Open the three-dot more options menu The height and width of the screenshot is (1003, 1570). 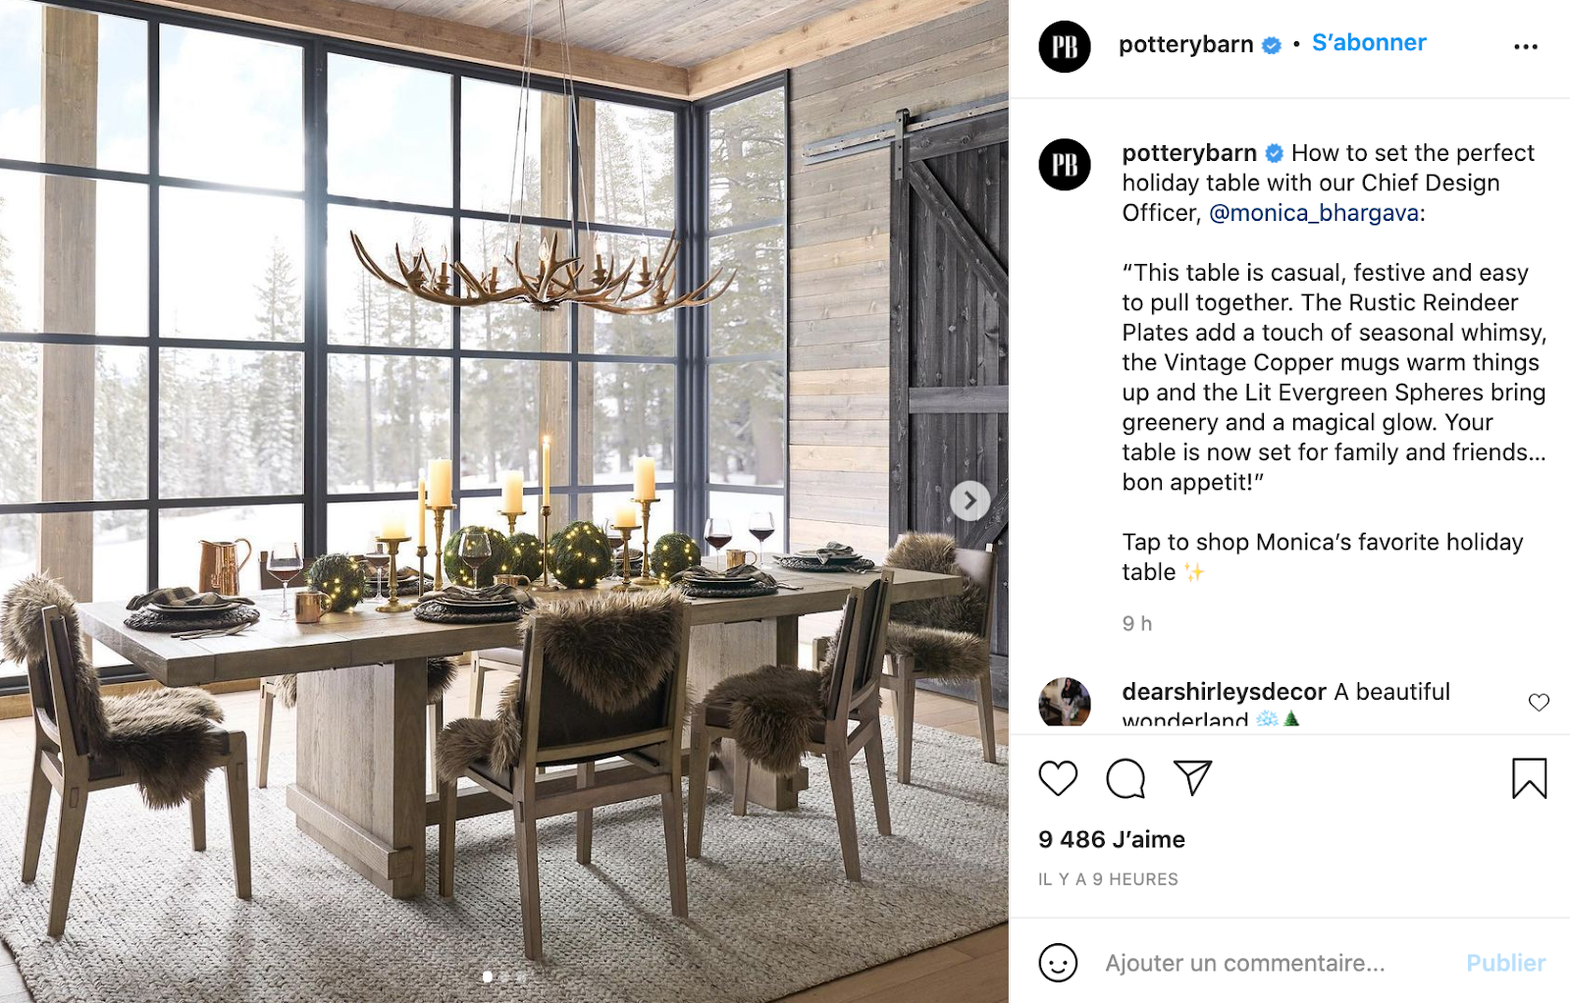(1526, 46)
